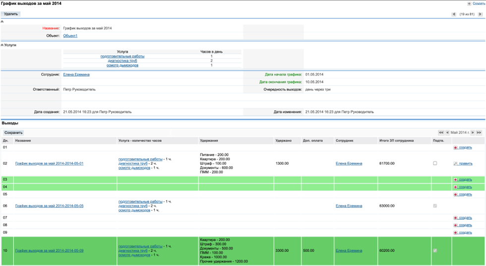The height and width of the screenshot is (266, 486).
Task: Open the Объект1 link
Action: (x=70, y=36)
